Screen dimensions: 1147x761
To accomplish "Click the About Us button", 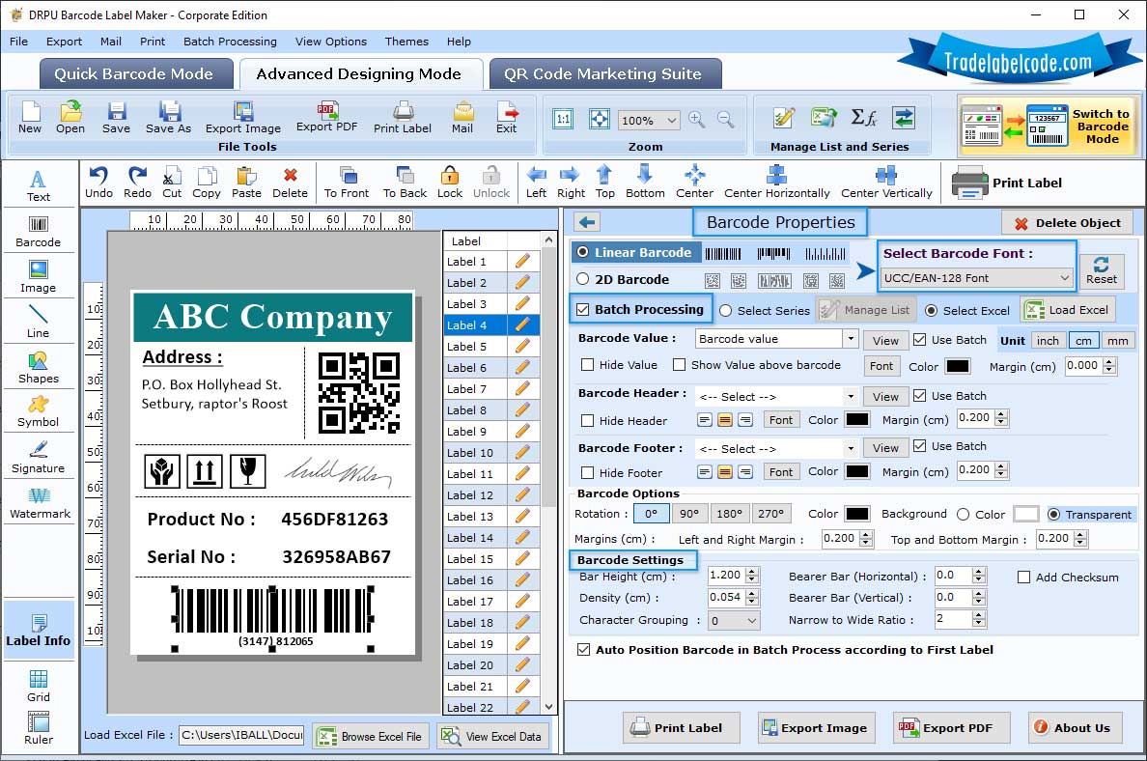I will [x=1074, y=728].
